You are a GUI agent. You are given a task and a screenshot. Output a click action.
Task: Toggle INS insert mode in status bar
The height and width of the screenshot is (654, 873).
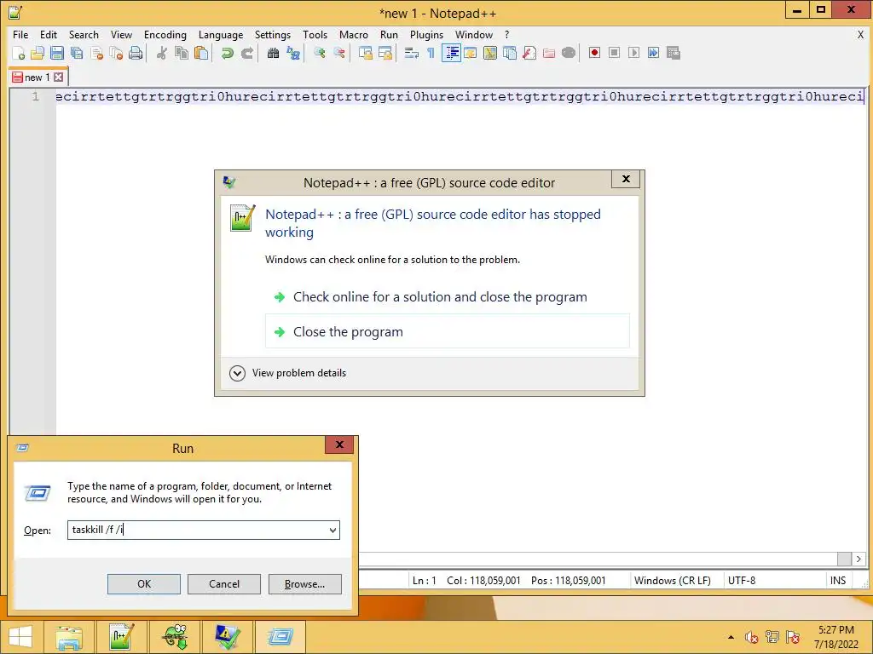838,581
